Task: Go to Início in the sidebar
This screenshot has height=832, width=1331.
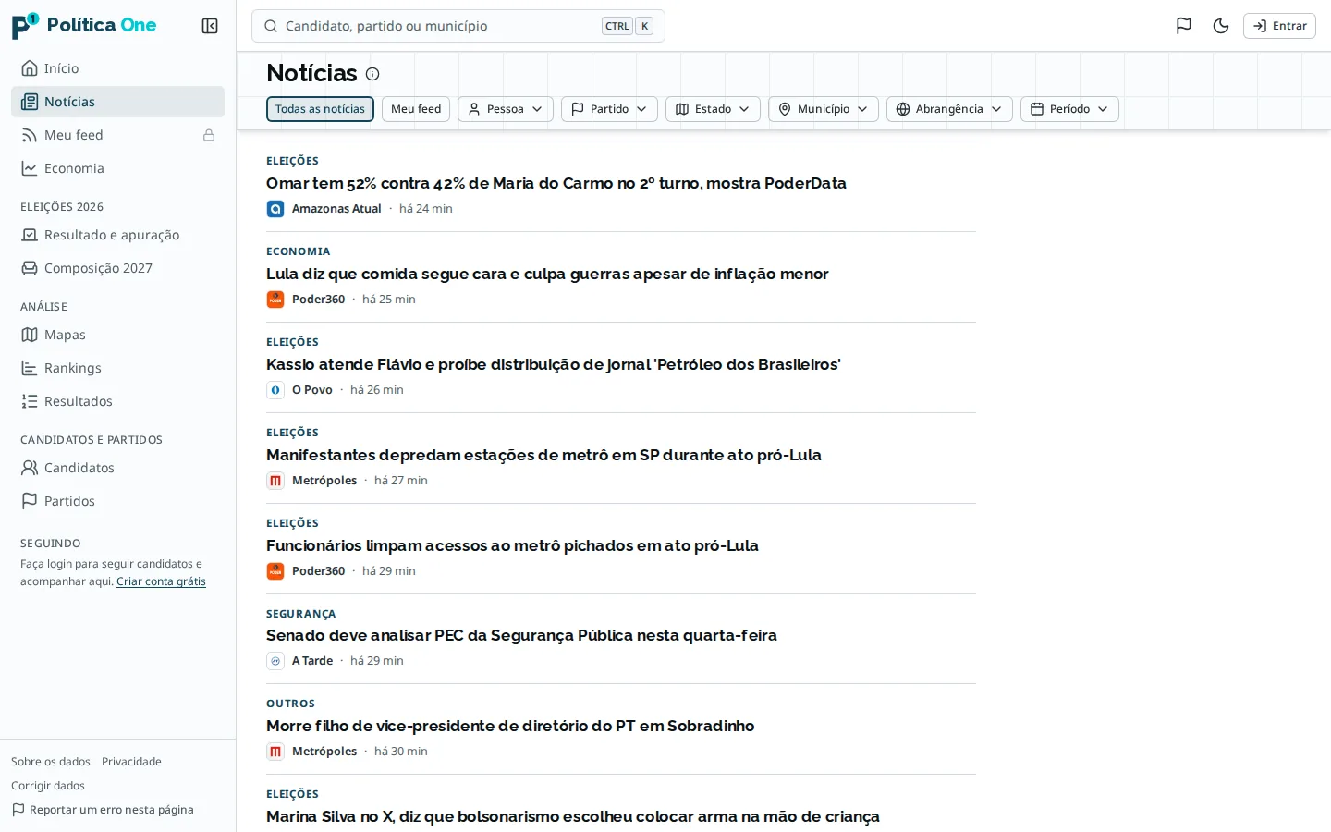Action: (x=117, y=68)
